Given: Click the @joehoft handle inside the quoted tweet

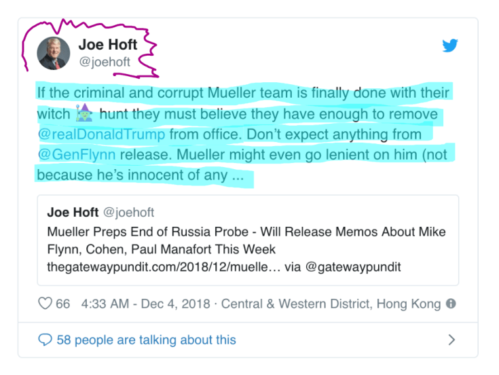Looking at the screenshot, I should [129, 213].
